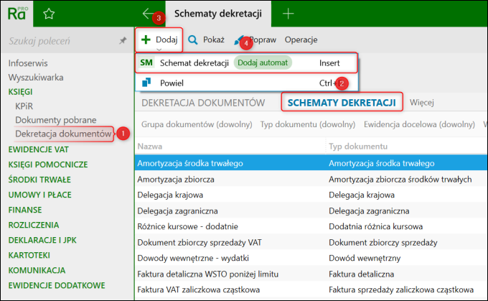Click the Powiel duplicate icon
This screenshot has height=301, width=488.
[146, 83]
